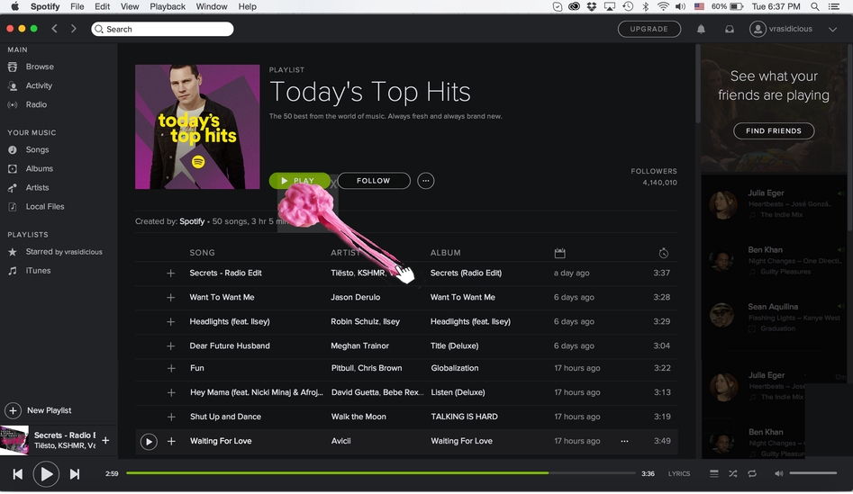Click the UPGRADE button
Image resolution: width=853 pixels, height=494 pixels.
click(649, 30)
